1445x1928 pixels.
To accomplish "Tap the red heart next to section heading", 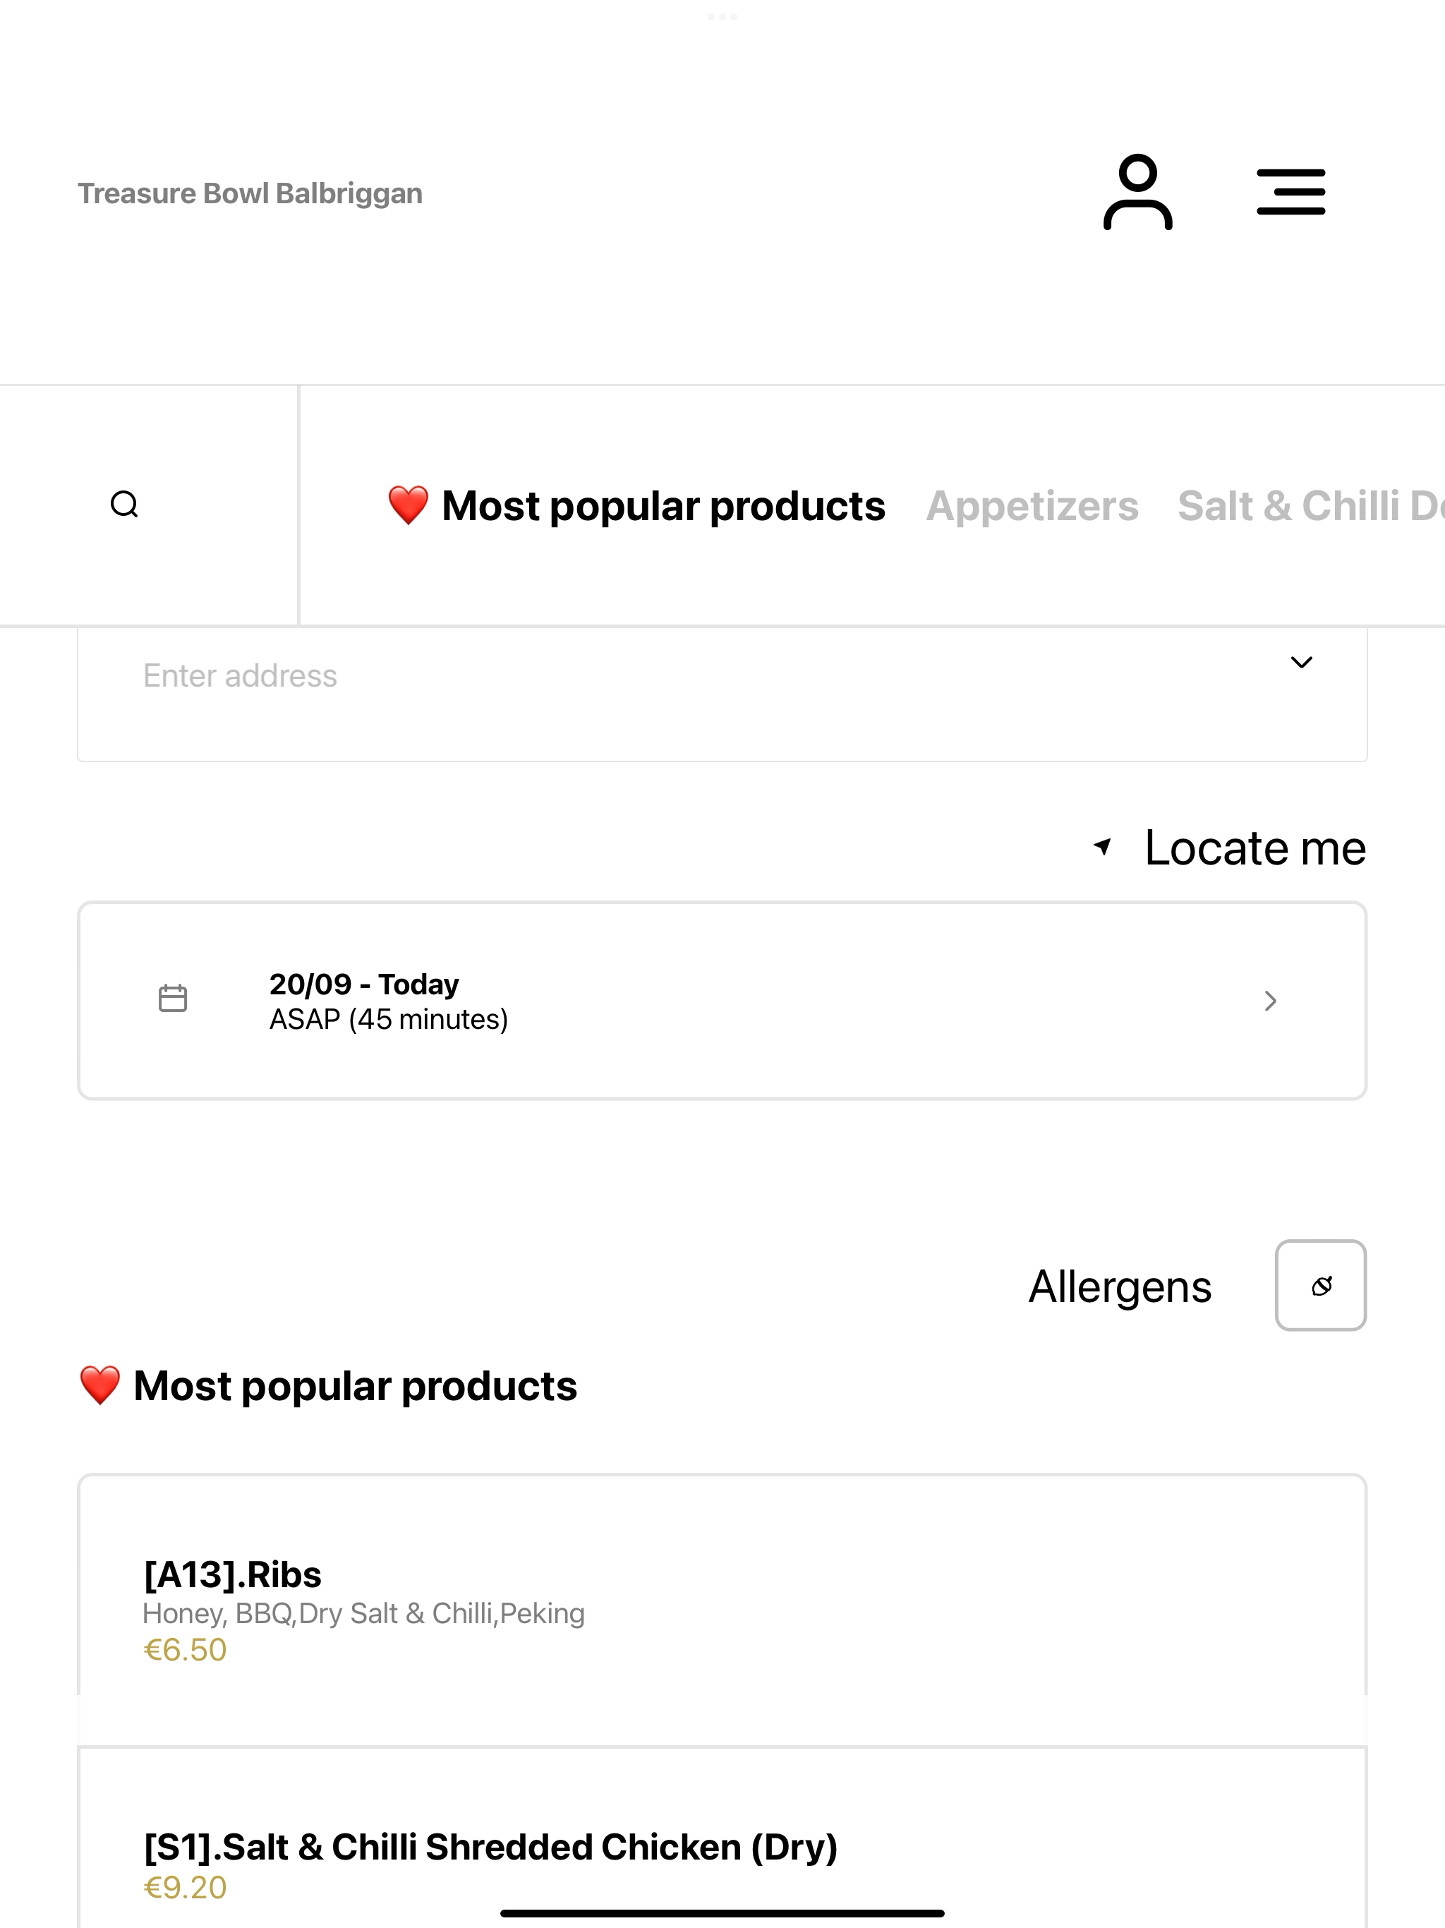I will coord(99,1385).
